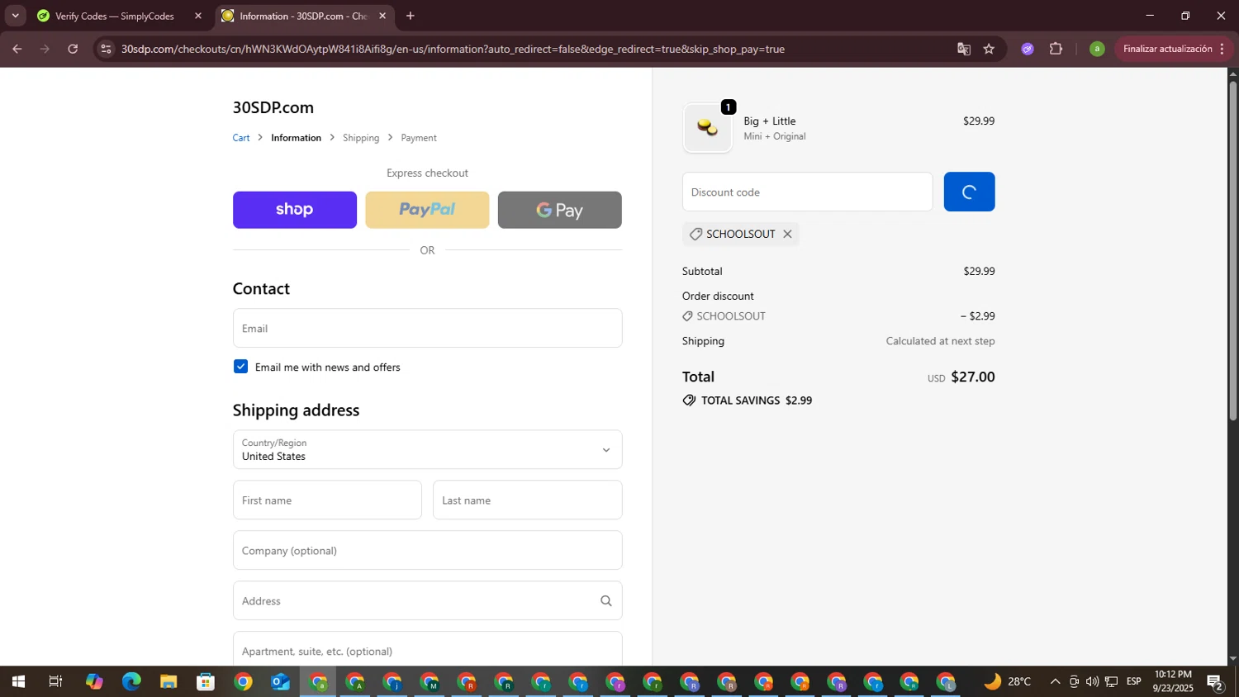
Task: Open Microsoft Store from taskbar
Action: (x=206, y=682)
